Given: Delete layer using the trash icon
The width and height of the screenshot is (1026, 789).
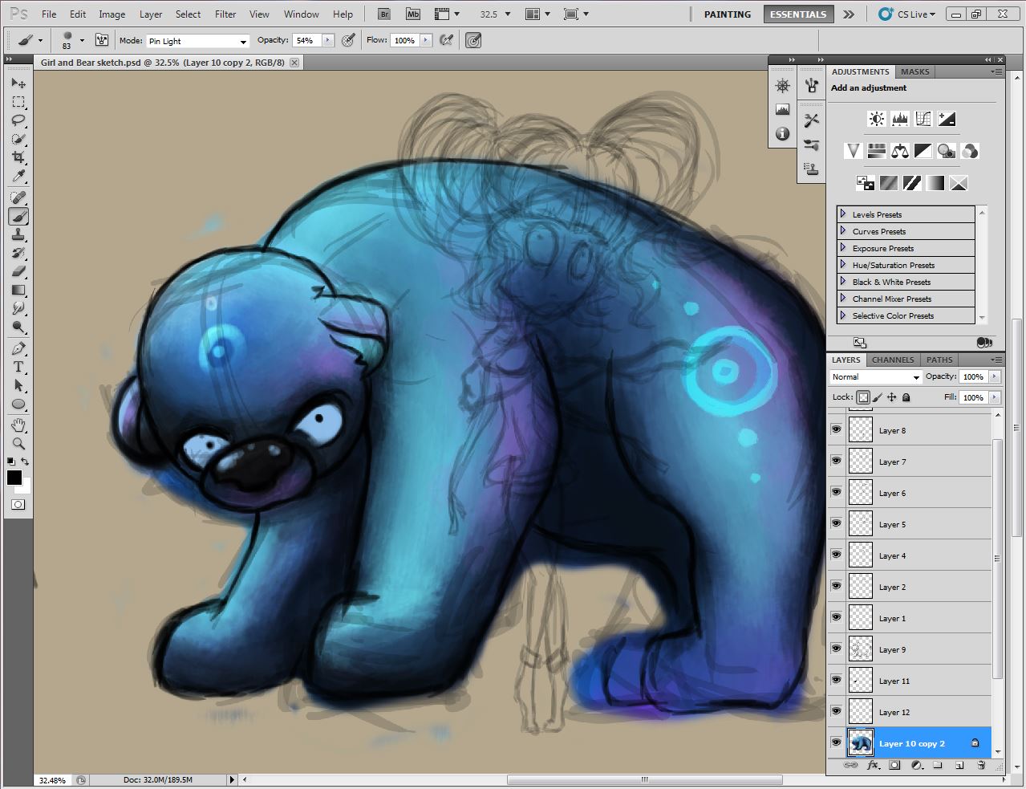Looking at the screenshot, I should tap(980, 766).
